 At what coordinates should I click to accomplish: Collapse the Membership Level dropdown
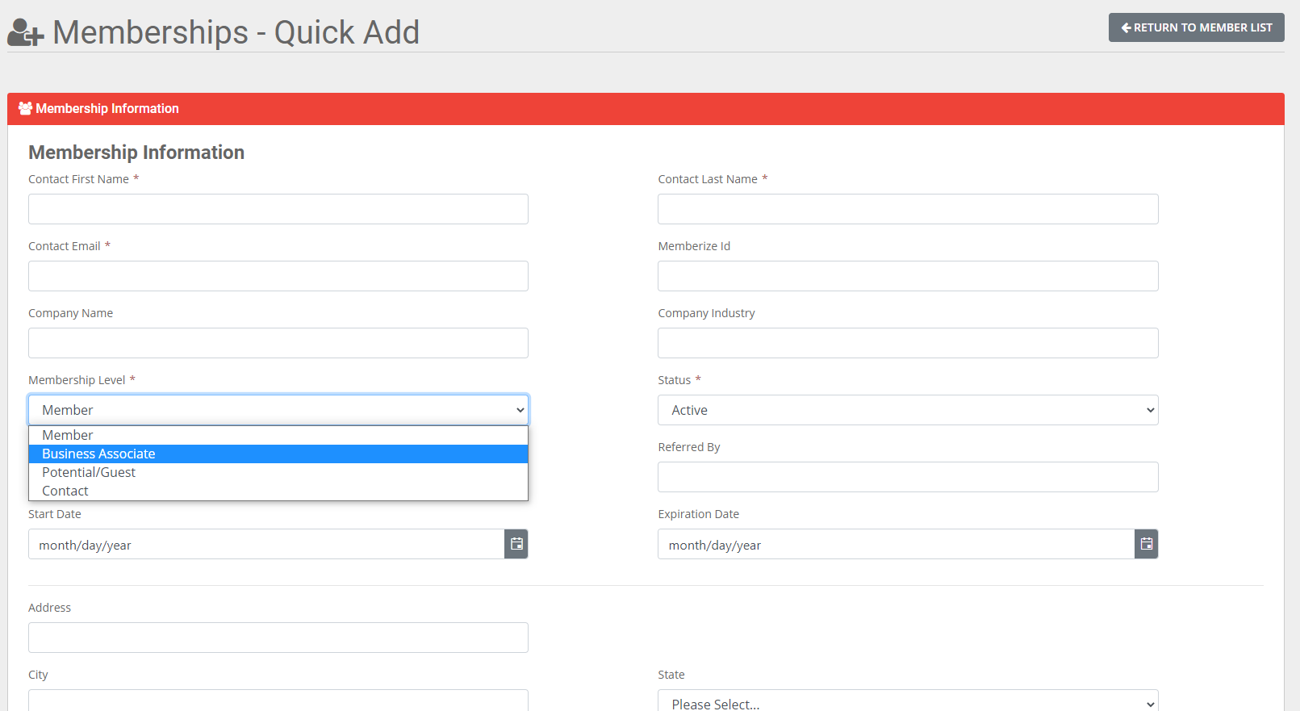pyautogui.click(x=278, y=410)
